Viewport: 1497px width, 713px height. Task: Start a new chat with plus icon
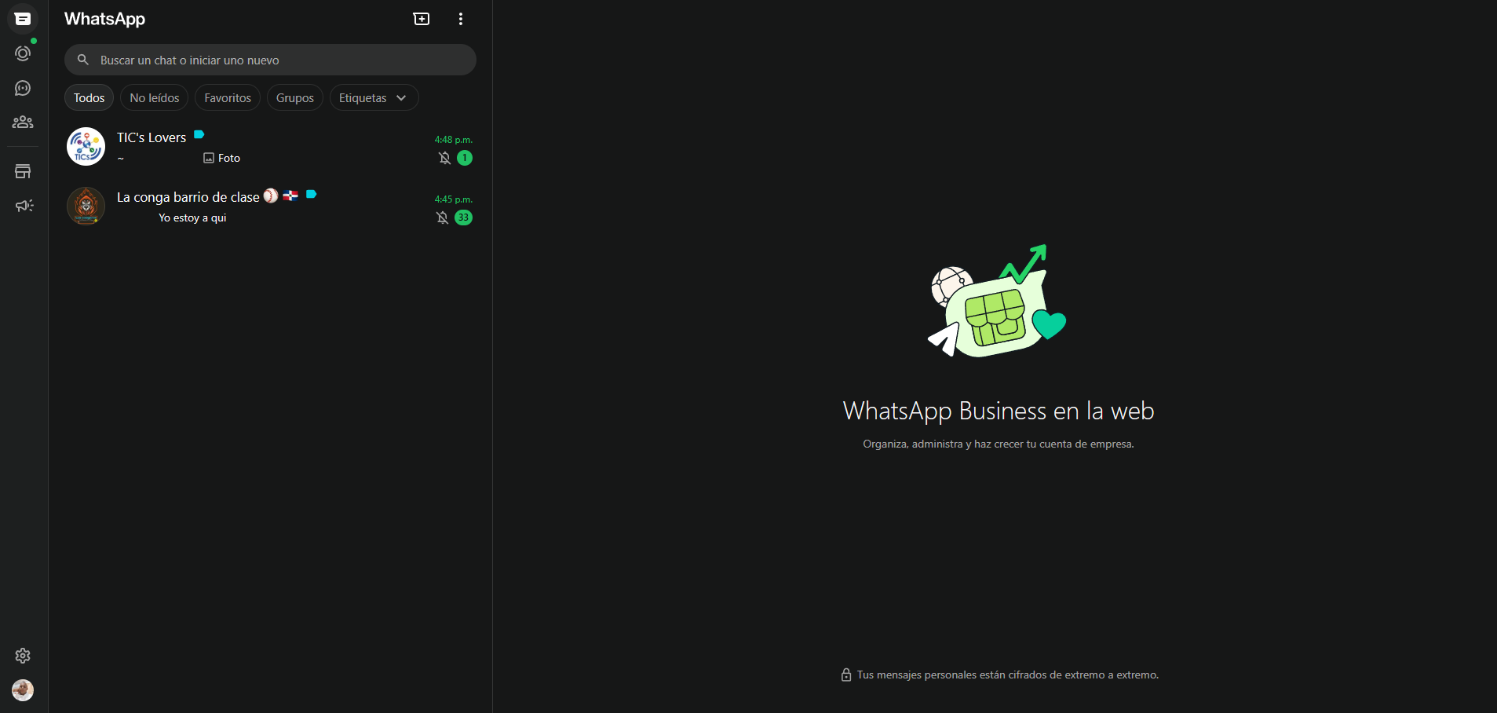[422, 19]
